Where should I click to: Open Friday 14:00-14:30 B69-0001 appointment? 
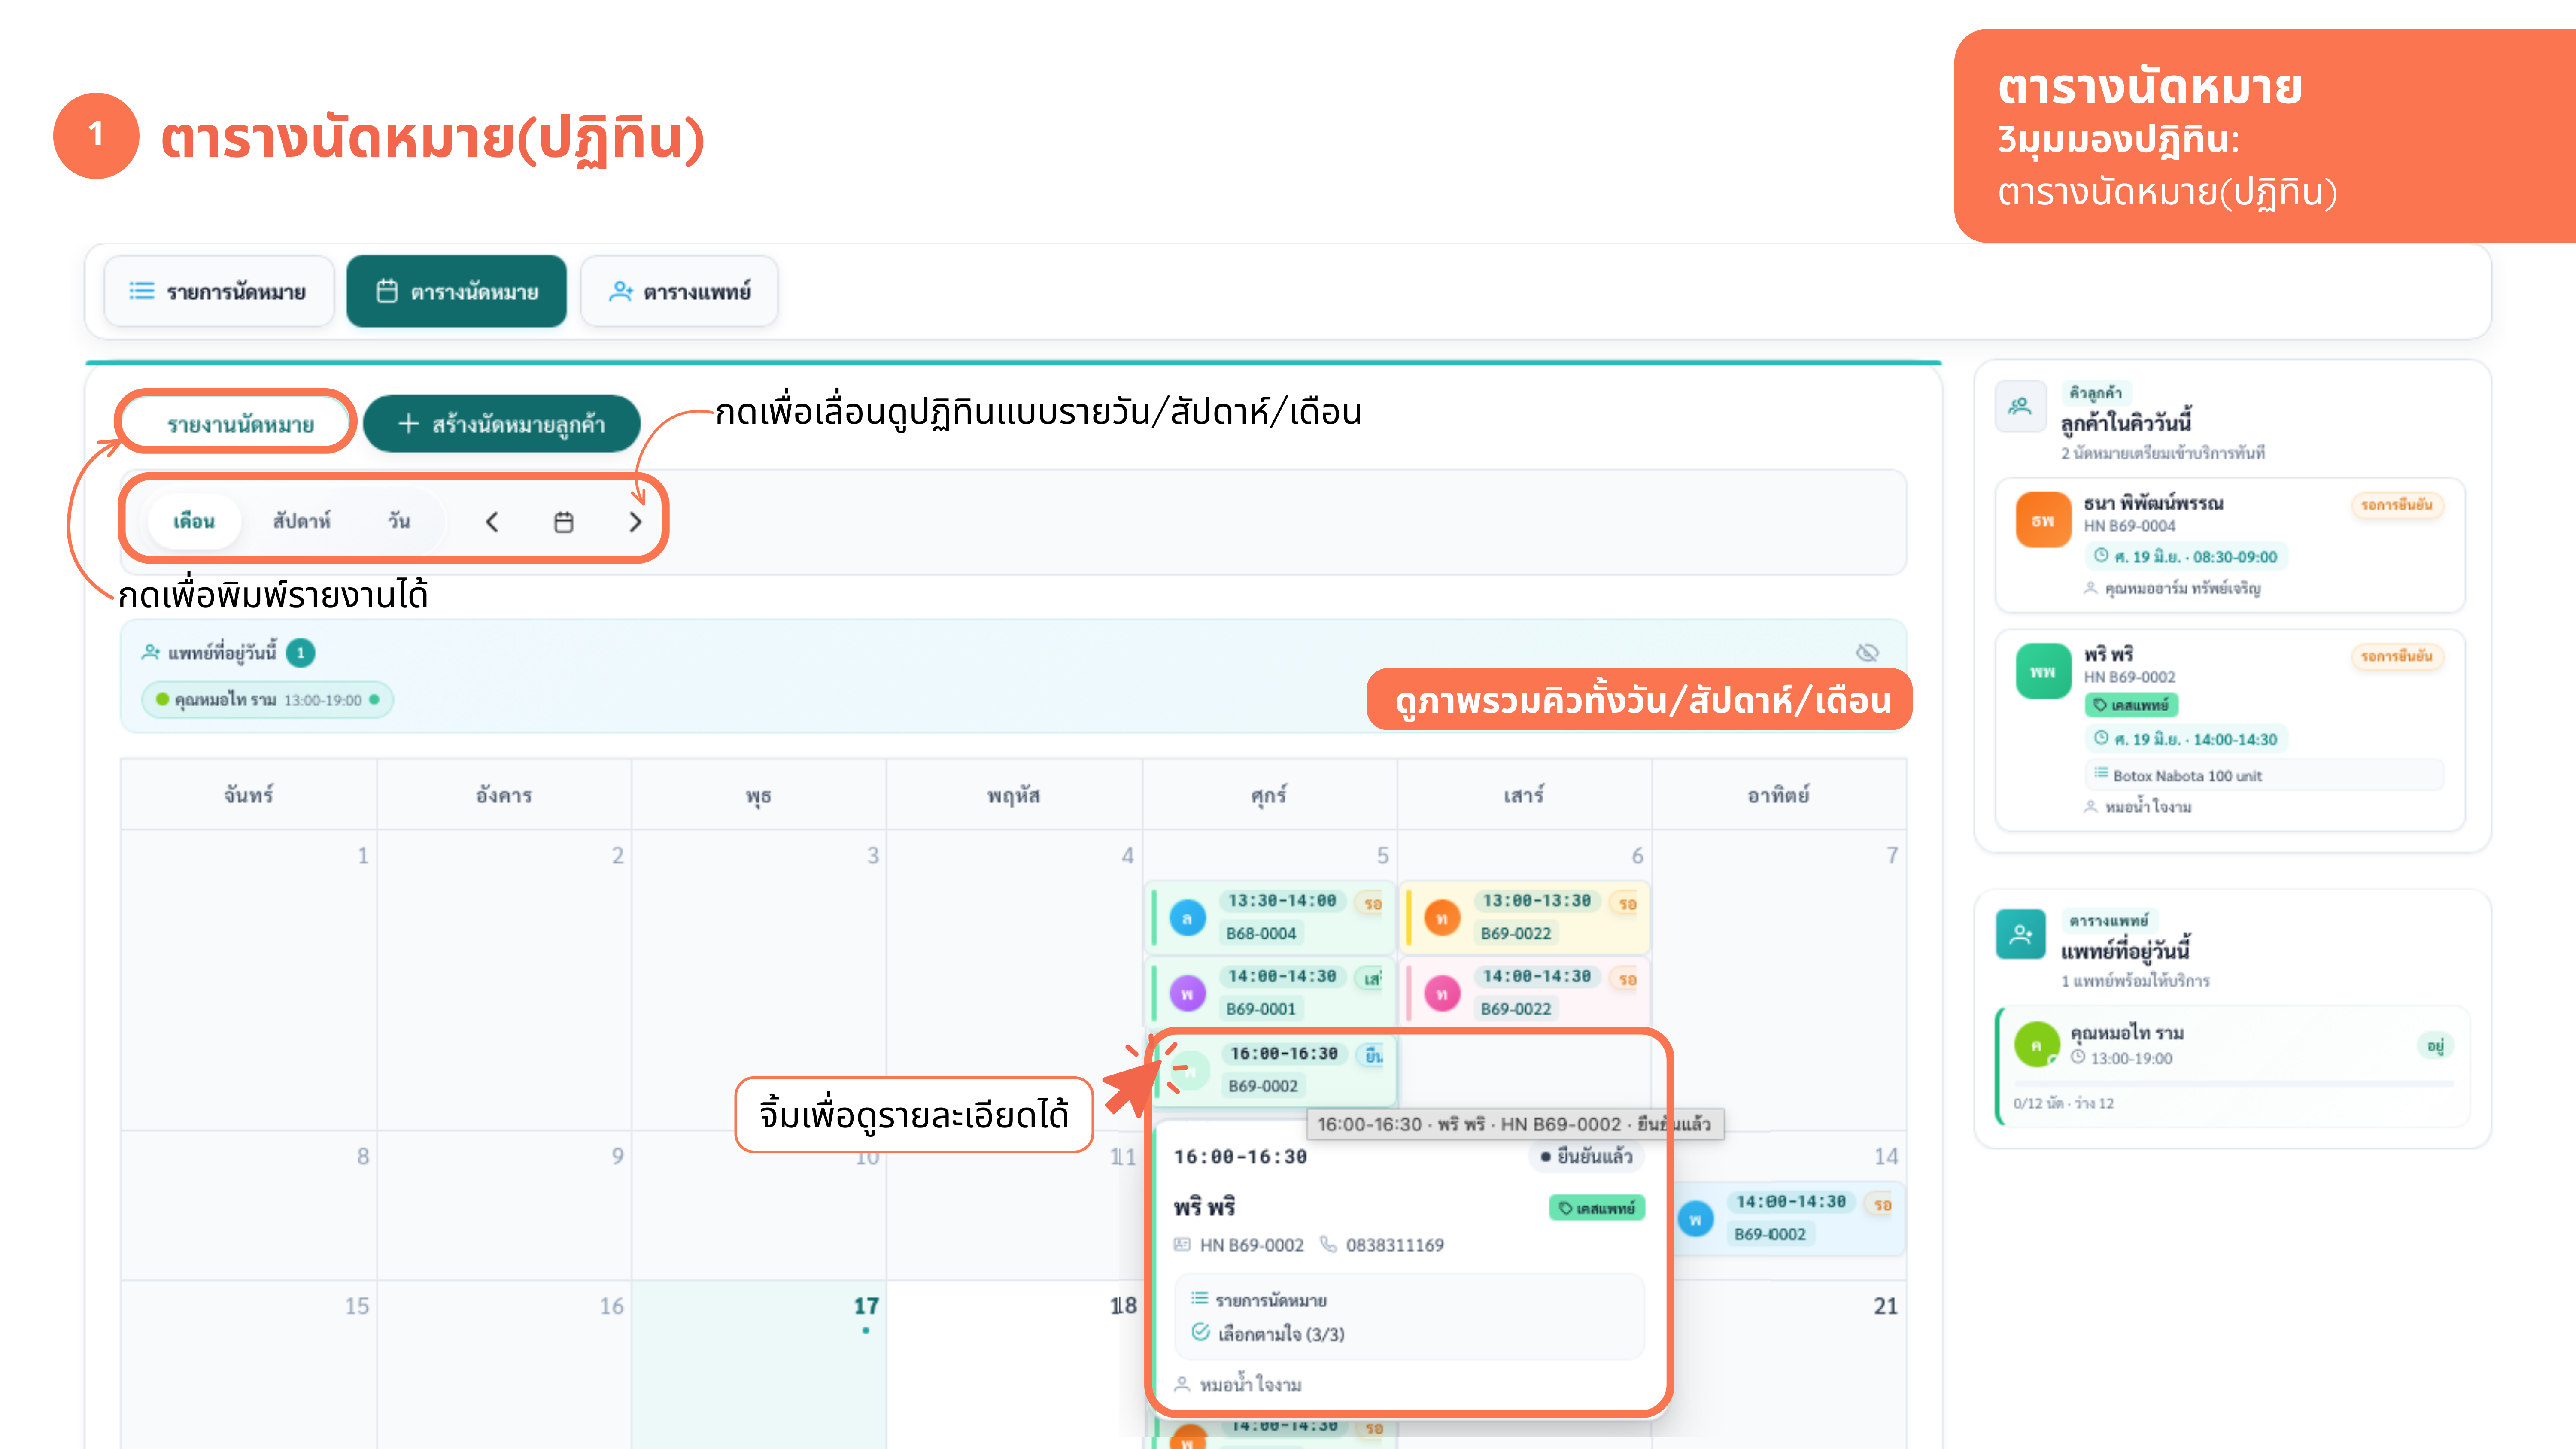click(1270, 993)
